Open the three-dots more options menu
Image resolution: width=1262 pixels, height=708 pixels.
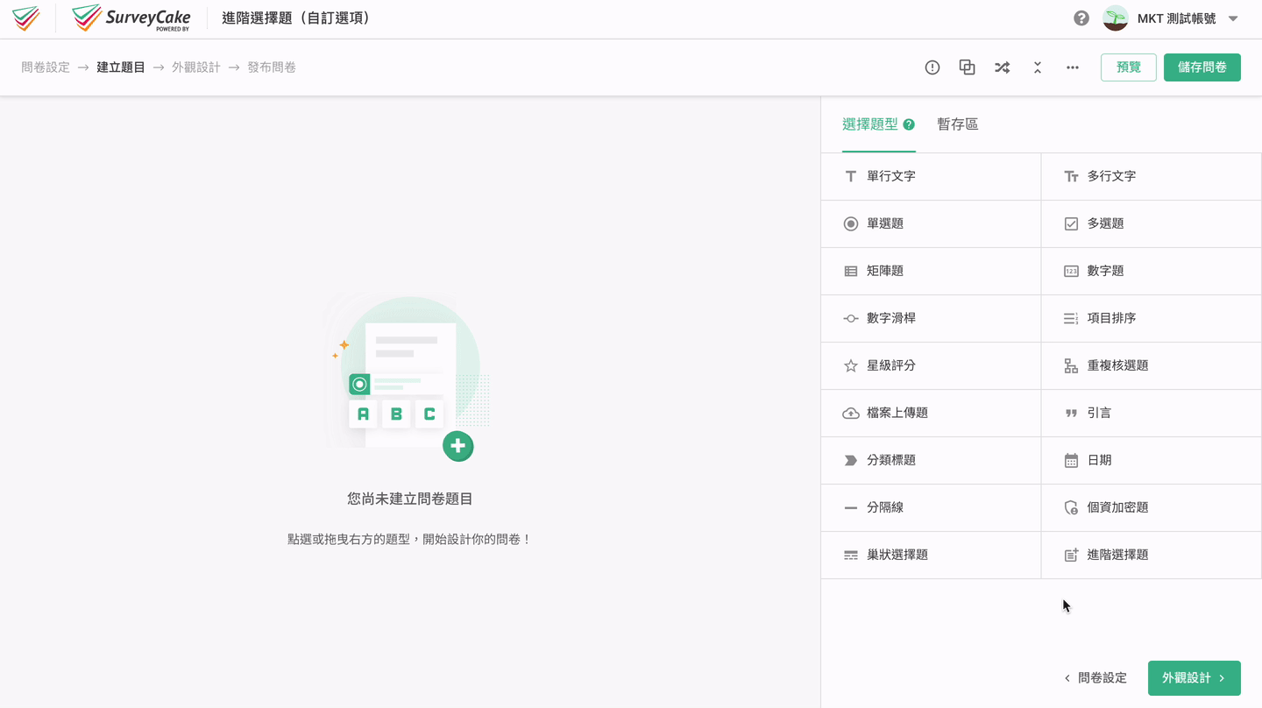tap(1073, 67)
